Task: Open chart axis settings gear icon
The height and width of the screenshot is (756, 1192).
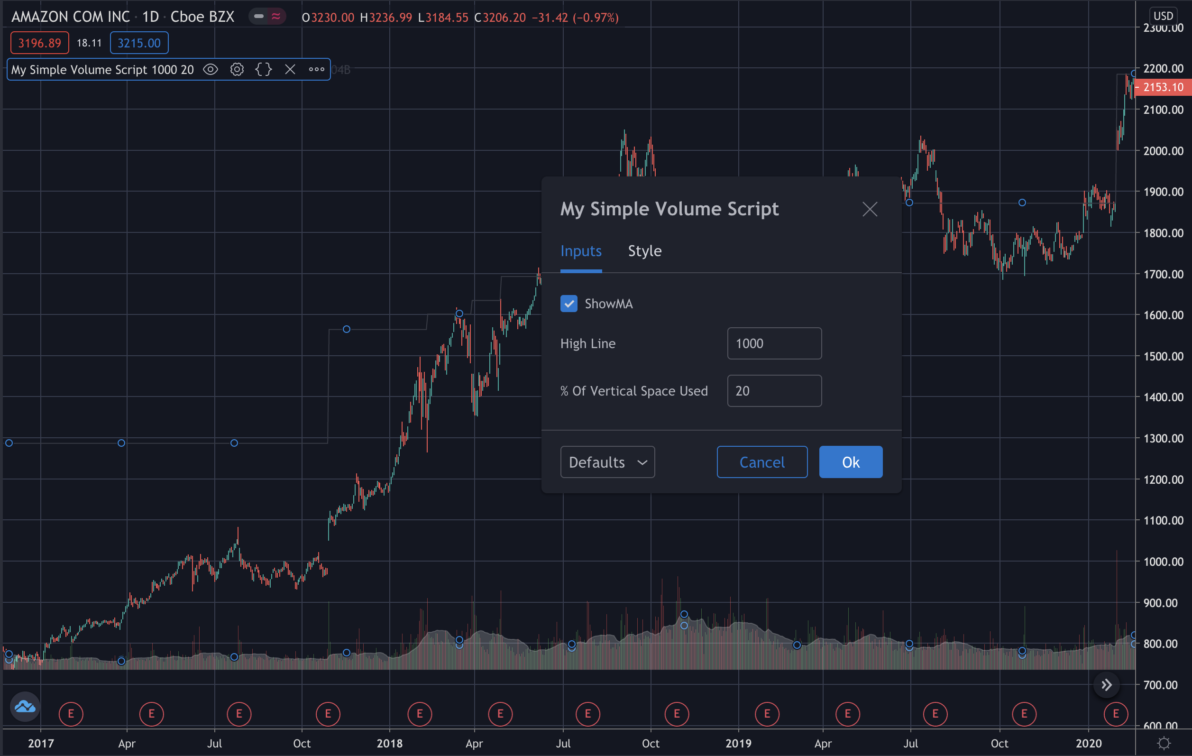Action: 1164,743
